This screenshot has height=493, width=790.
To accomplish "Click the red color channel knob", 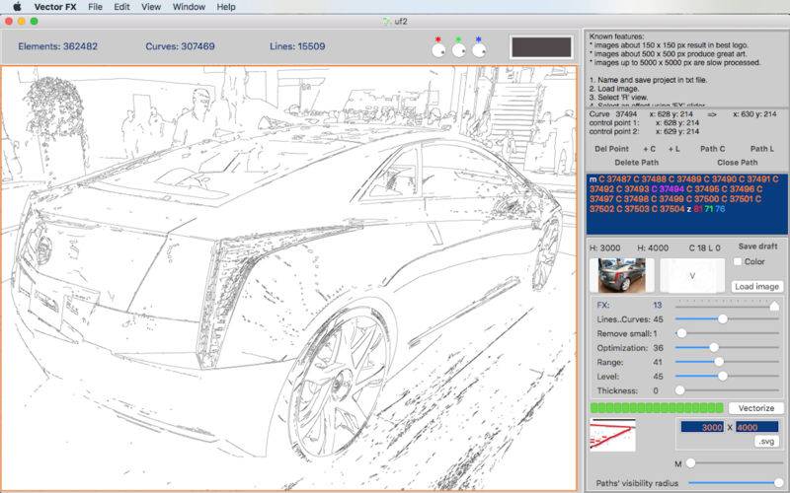I will (439, 49).
